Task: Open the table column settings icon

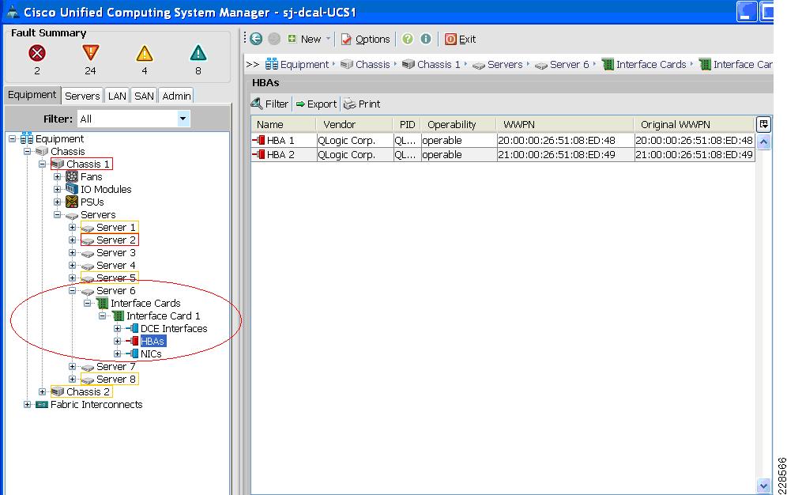Action: 763,124
